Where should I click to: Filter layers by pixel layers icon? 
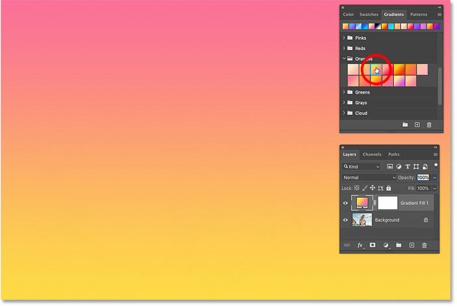pyautogui.click(x=390, y=167)
